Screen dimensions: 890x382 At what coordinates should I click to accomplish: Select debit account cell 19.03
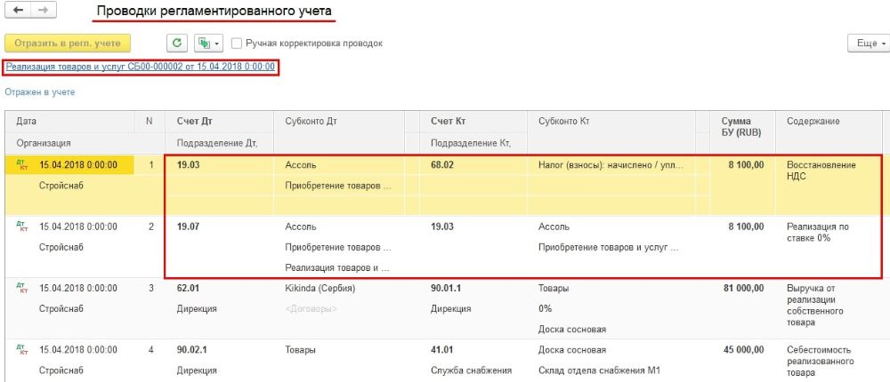click(x=189, y=165)
